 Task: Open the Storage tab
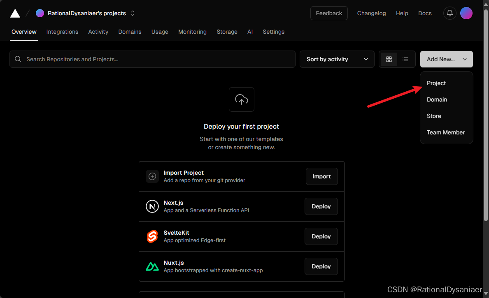point(227,32)
